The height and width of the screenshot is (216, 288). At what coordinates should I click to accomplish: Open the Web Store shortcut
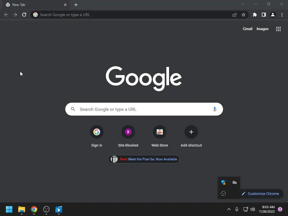pyautogui.click(x=160, y=136)
